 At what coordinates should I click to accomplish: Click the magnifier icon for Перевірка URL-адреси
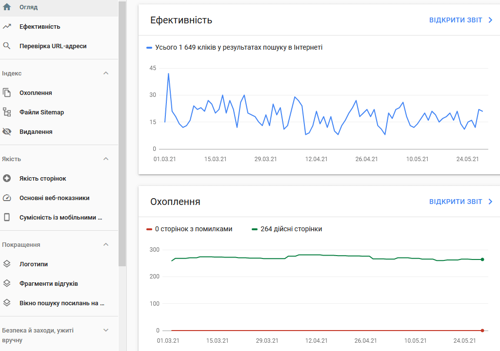point(7,46)
